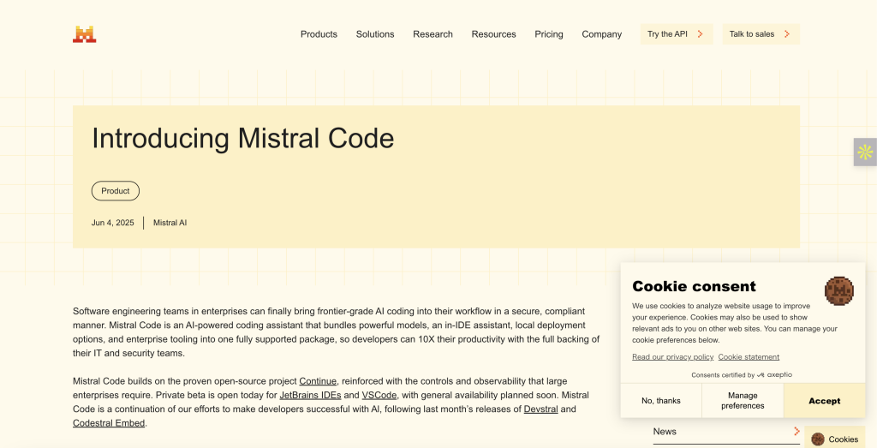877x448 pixels.
Task: Expand the Solutions menu
Action: [x=375, y=34]
